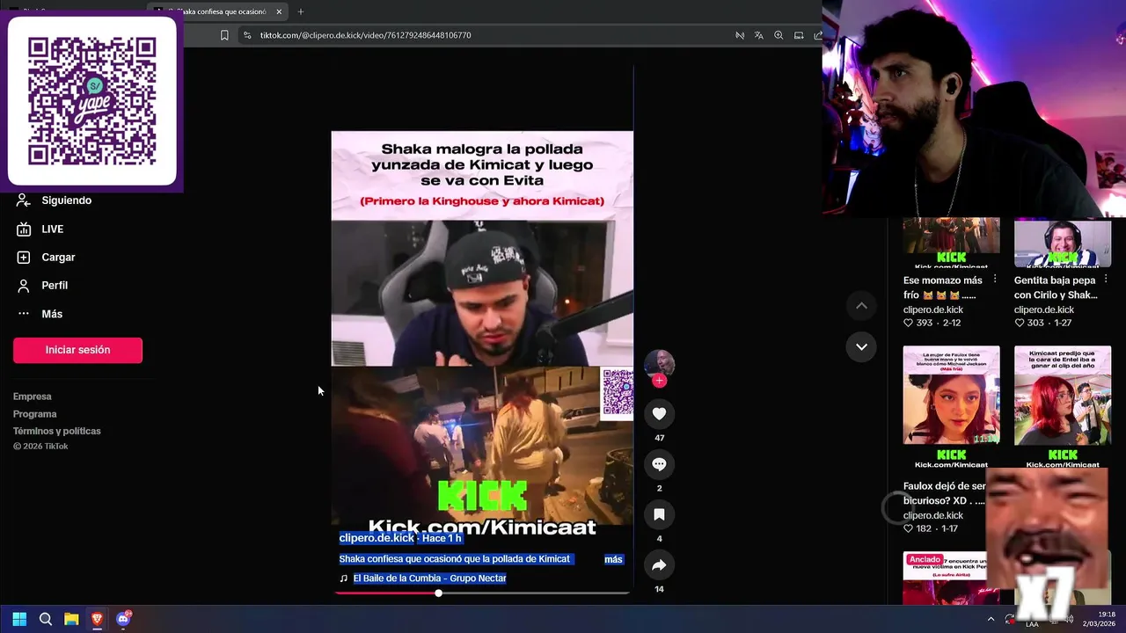Like 'Ese momazo' video showing 393 likes

pos(909,323)
